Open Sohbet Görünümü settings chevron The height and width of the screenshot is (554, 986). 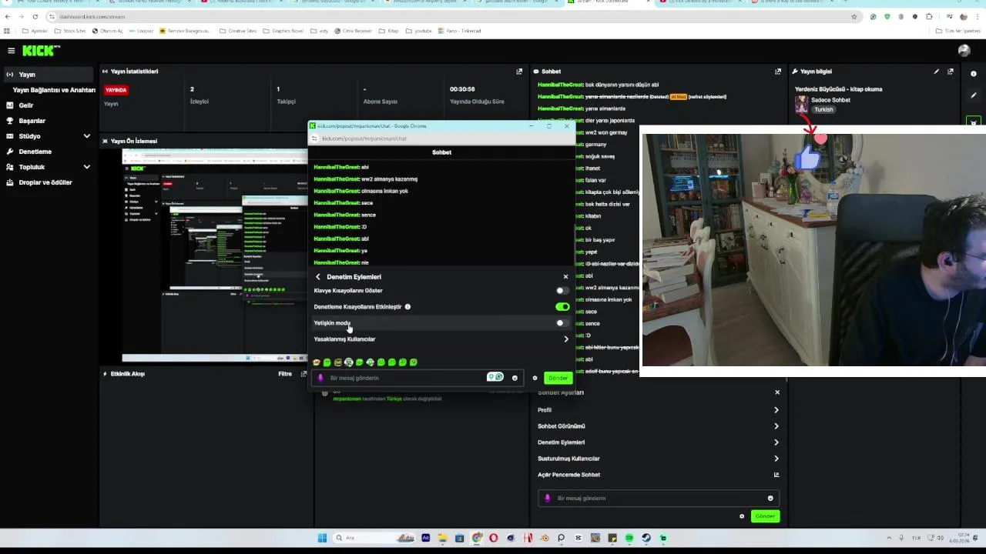click(x=776, y=426)
